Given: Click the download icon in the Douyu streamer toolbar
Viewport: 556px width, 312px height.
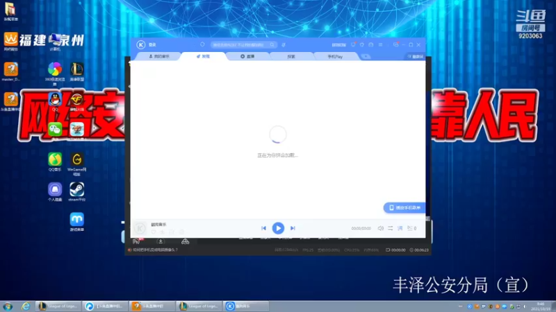Looking at the screenshot, I should click(161, 241).
